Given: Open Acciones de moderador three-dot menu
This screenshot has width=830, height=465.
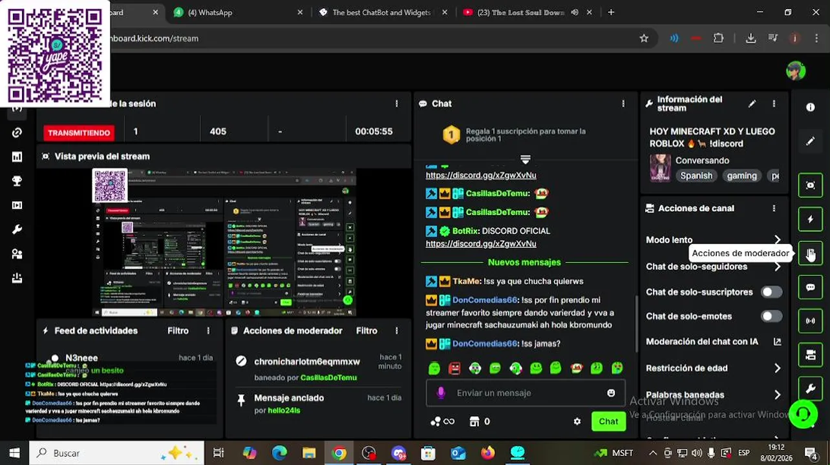Looking at the screenshot, I should [397, 331].
